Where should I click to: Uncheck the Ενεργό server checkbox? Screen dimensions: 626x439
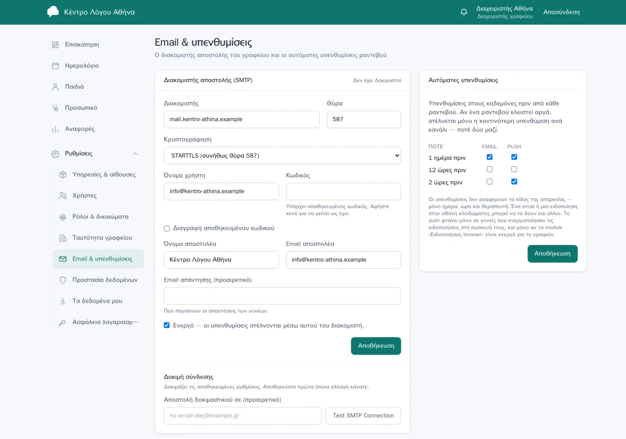pyautogui.click(x=166, y=325)
